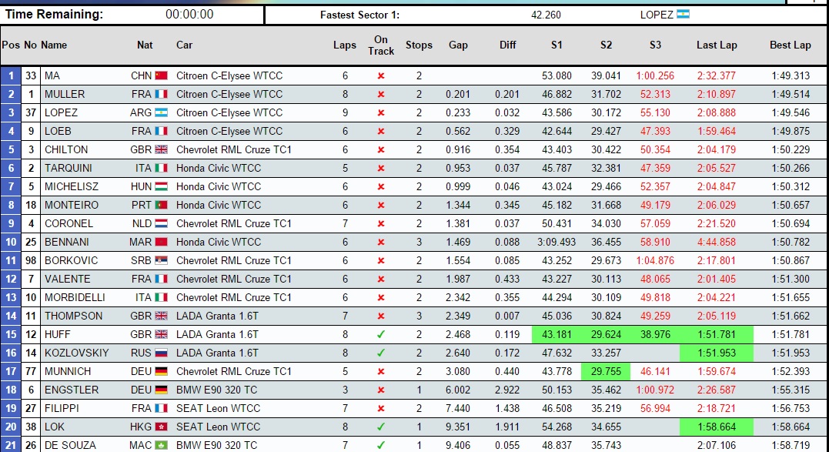829x452 pixels.
Task: Click the Argentina flag beside Fastest Sector LOPEZ
Action: click(x=683, y=14)
